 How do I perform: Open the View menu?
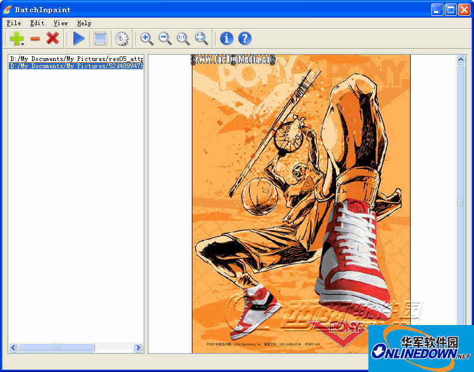[60, 23]
